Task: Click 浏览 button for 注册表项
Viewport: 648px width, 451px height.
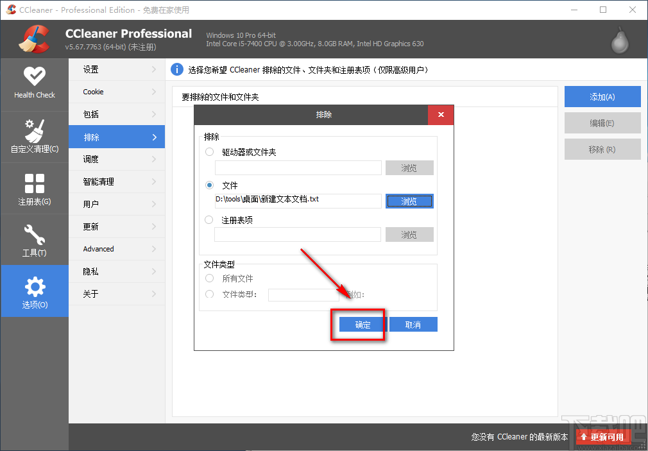Action: pos(409,235)
